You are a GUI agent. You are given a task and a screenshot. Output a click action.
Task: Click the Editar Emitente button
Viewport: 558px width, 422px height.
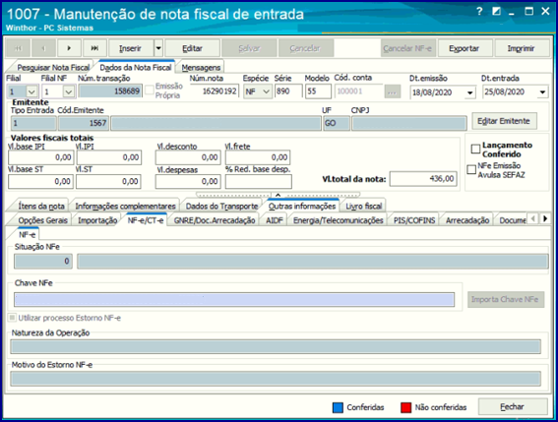504,121
